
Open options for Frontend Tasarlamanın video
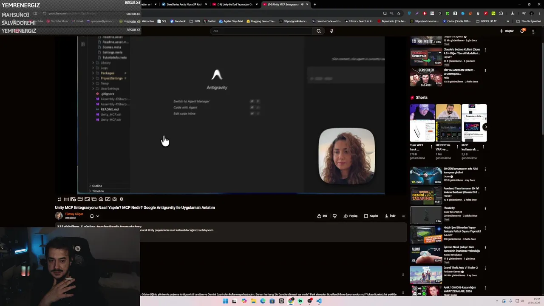click(x=485, y=189)
